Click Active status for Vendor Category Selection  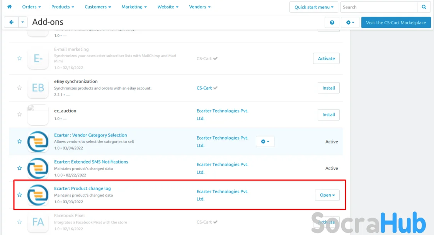(332, 141)
